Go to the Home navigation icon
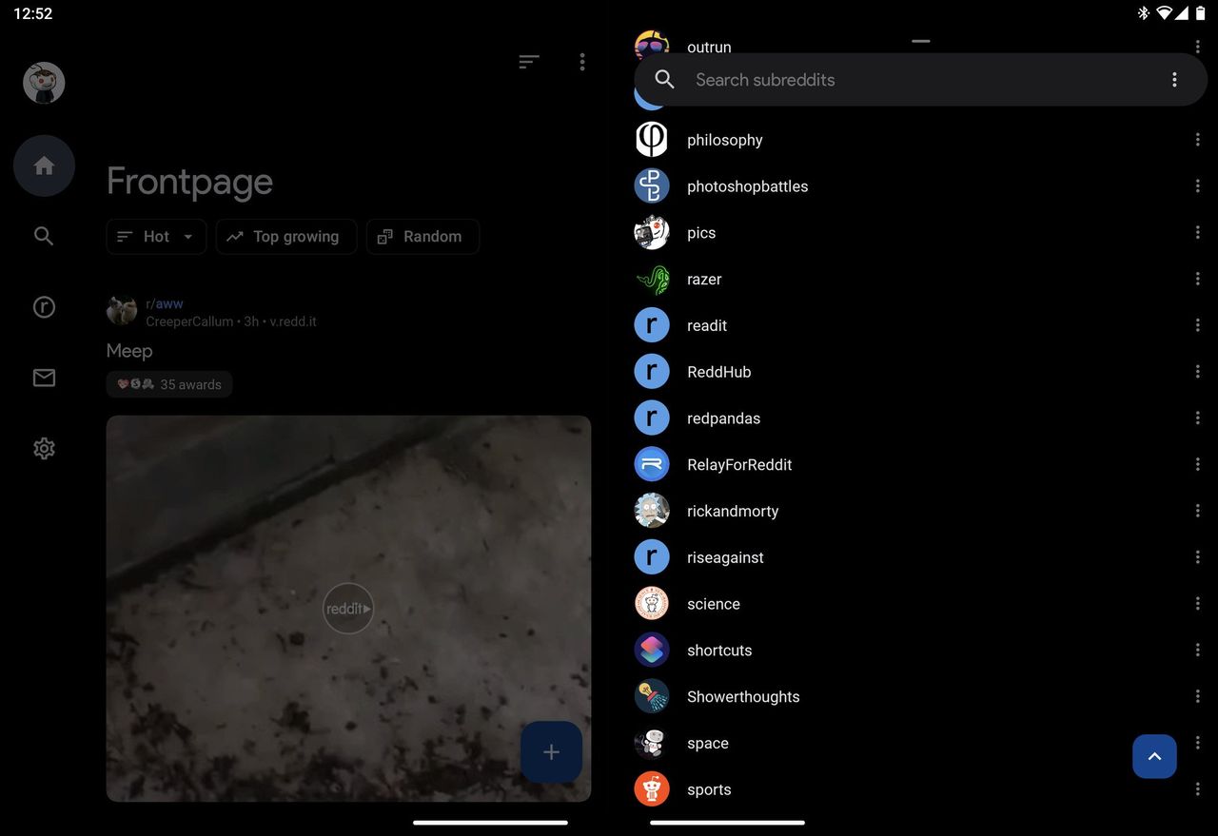The width and height of the screenshot is (1218, 836). (44, 166)
